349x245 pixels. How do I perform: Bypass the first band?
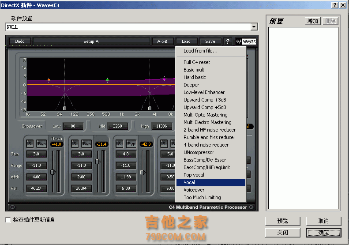41,143
